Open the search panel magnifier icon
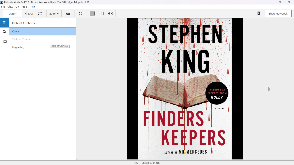This screenshot has width=294, height=165. pyautogui.click(x=5, y=32)
